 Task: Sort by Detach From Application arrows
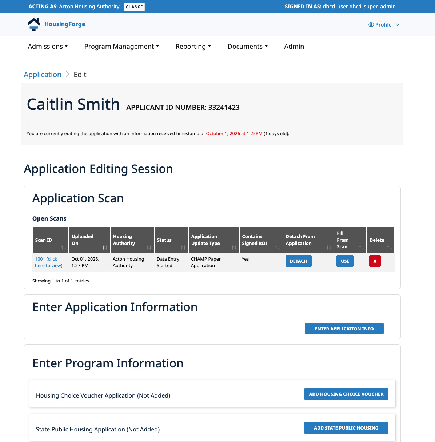pyautogui.click(x=329, y=248)
